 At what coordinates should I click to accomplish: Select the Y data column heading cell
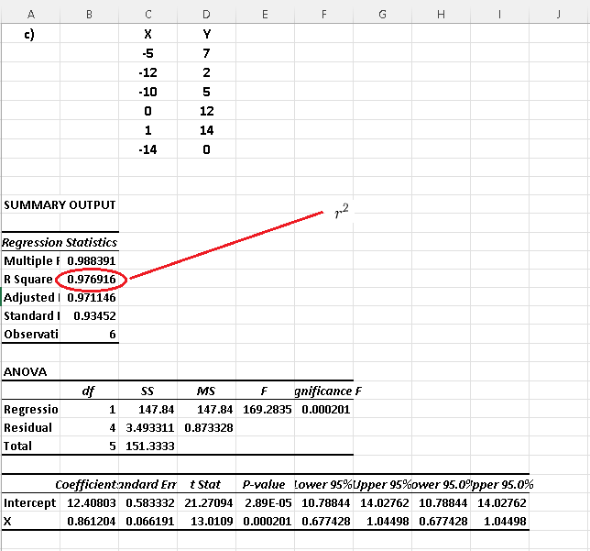(206, 35)
